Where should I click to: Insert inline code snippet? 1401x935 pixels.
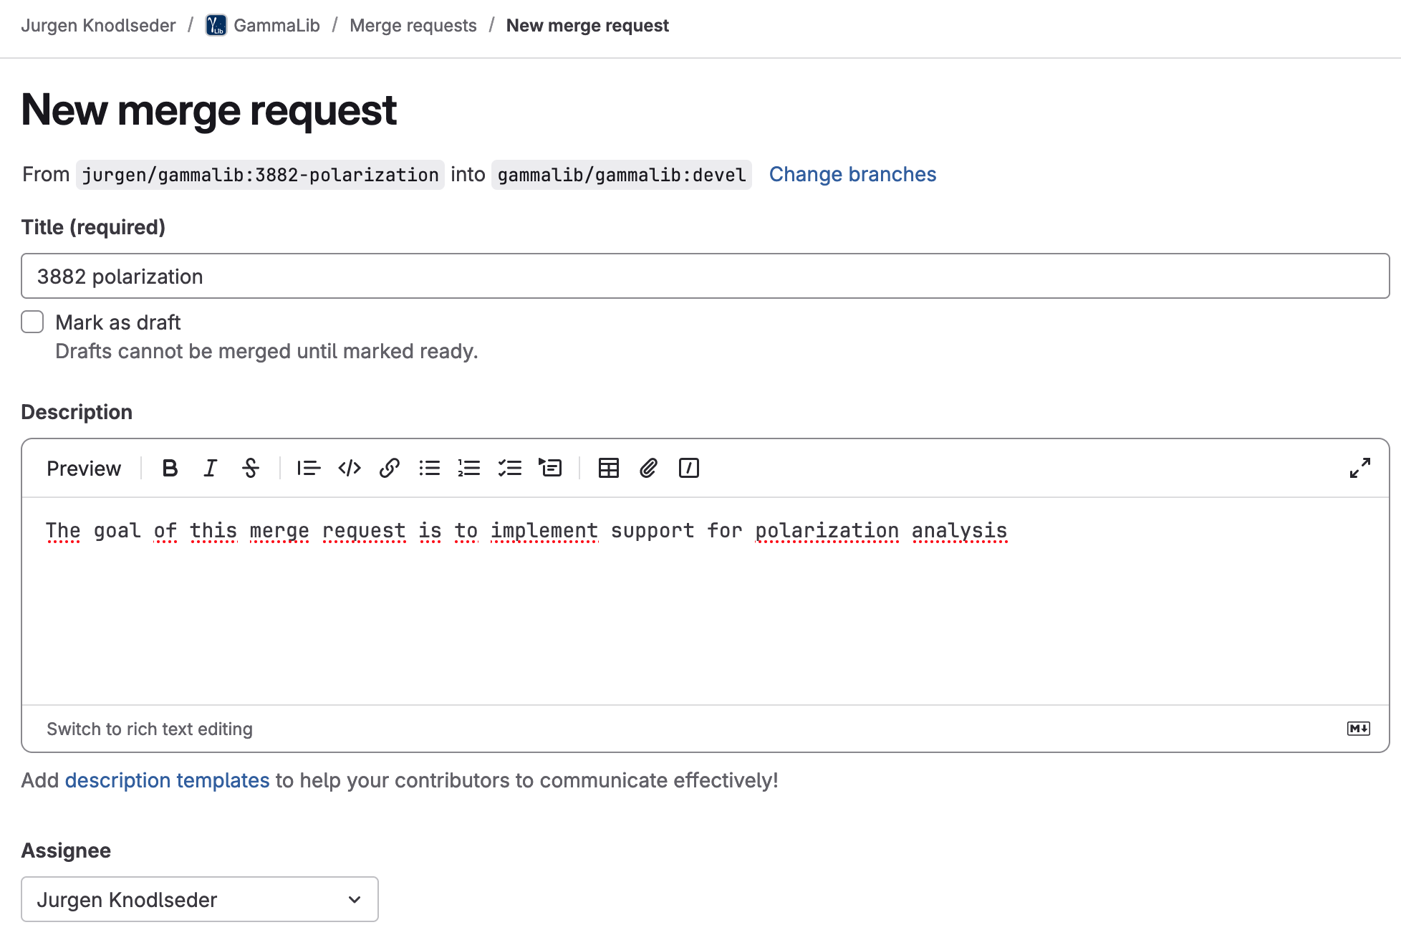click(x=350, y=468)
